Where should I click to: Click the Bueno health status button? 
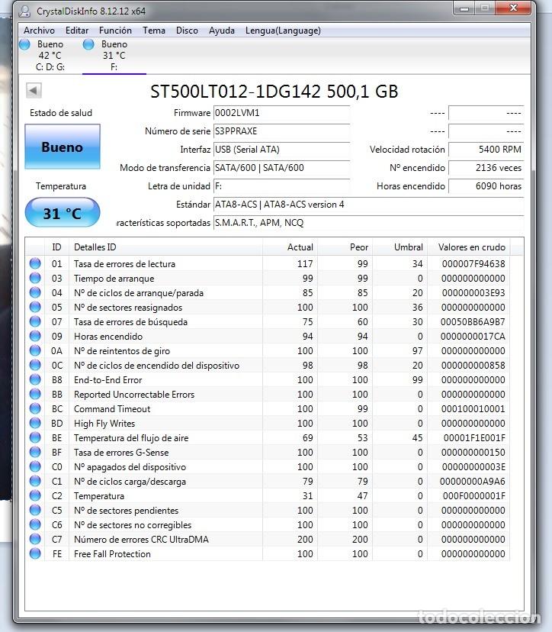[63, 147]
